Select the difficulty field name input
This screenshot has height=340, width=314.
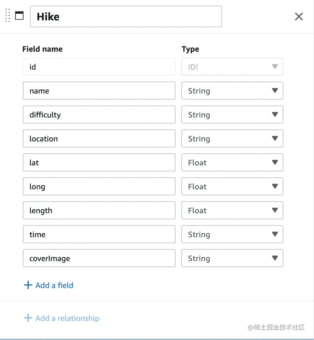[x=99, y=115]
